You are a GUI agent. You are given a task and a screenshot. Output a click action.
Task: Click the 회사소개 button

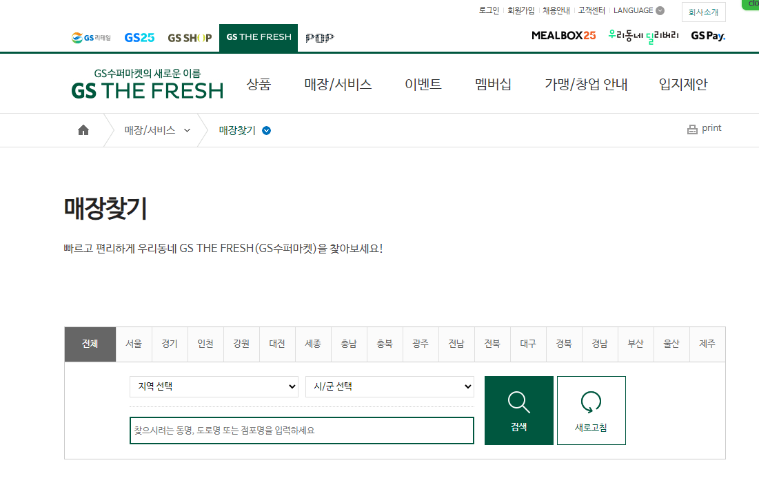[703, 12]
